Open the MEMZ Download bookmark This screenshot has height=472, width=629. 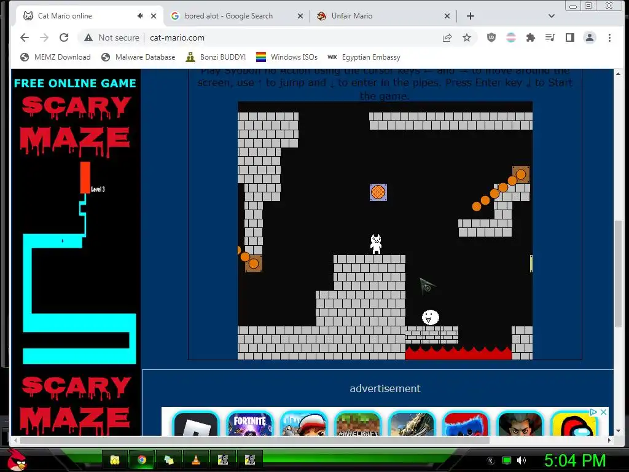click(55, 57)
